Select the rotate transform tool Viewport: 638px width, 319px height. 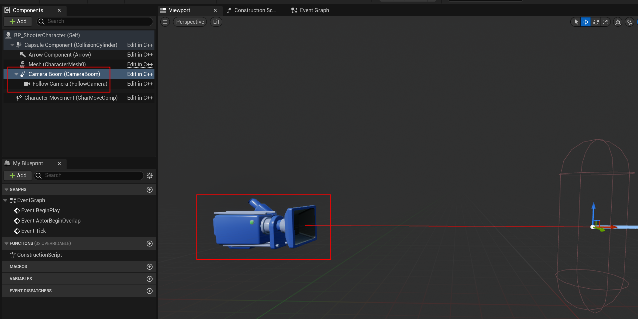tap(596, 22)
